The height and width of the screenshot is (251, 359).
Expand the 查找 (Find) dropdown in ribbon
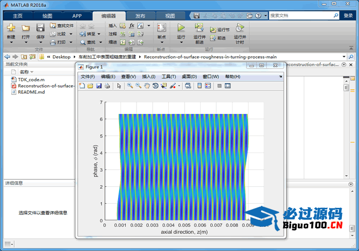[x=100, y=42]
